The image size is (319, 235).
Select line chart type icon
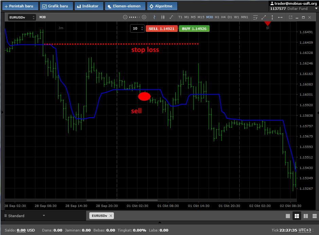pyautogui.click(x=171, y=17)
